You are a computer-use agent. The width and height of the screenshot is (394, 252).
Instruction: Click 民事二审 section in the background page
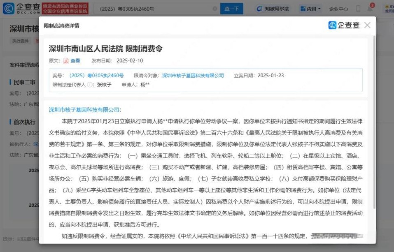pyautogui.click(x=24, y=82)
